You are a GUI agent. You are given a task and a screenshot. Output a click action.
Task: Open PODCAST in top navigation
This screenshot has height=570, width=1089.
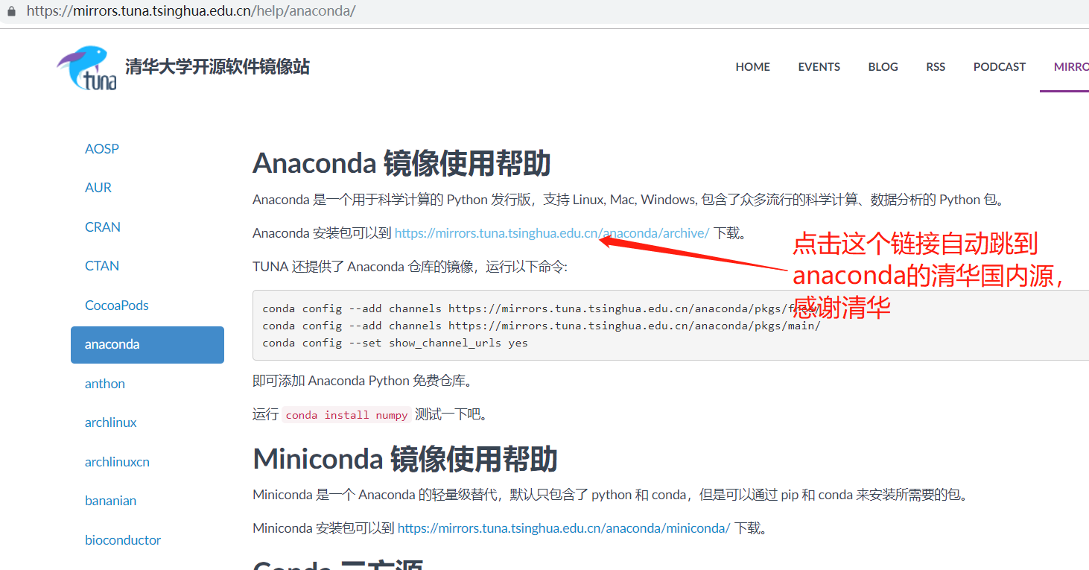coord(1000,66)
